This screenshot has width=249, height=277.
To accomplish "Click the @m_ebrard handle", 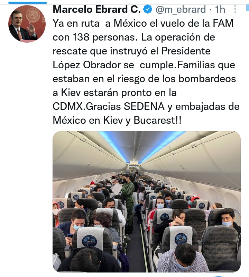I will pos(181,9).
